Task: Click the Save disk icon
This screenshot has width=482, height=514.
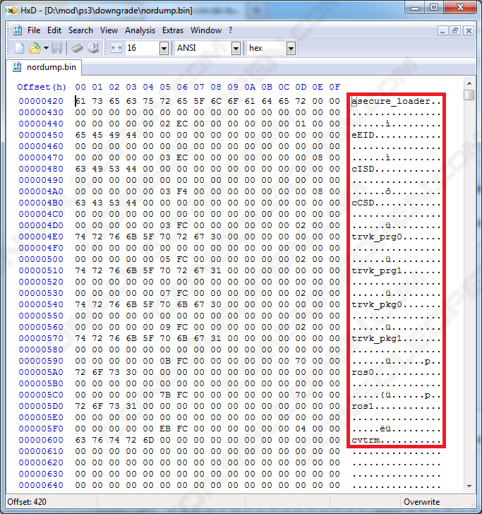Action: (x=56, y=48)
